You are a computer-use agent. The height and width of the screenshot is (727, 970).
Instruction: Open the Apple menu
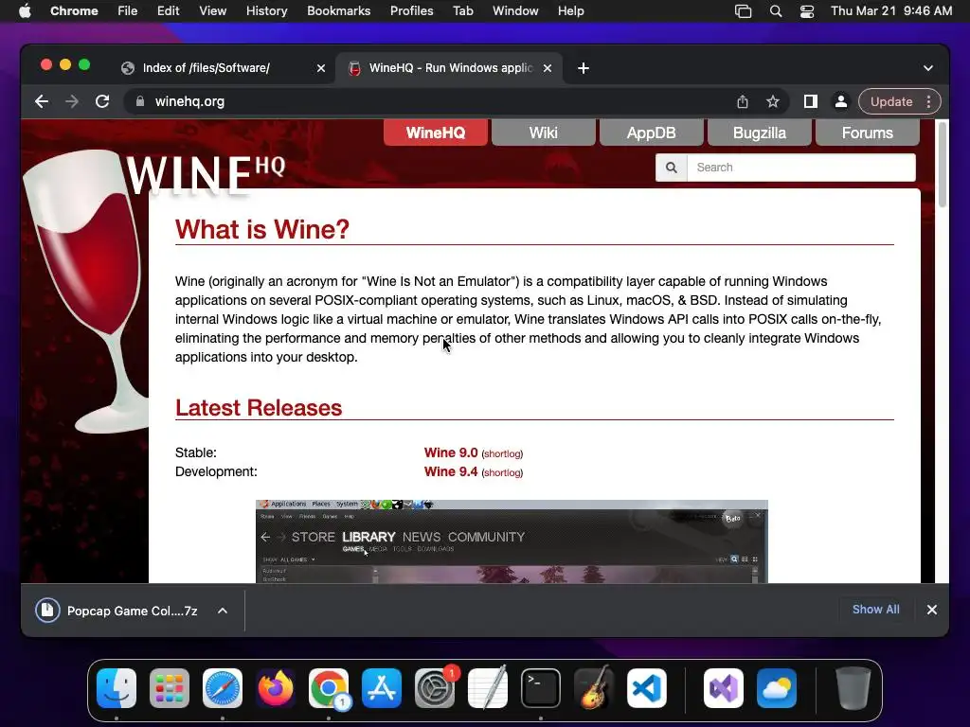[25, 11]
